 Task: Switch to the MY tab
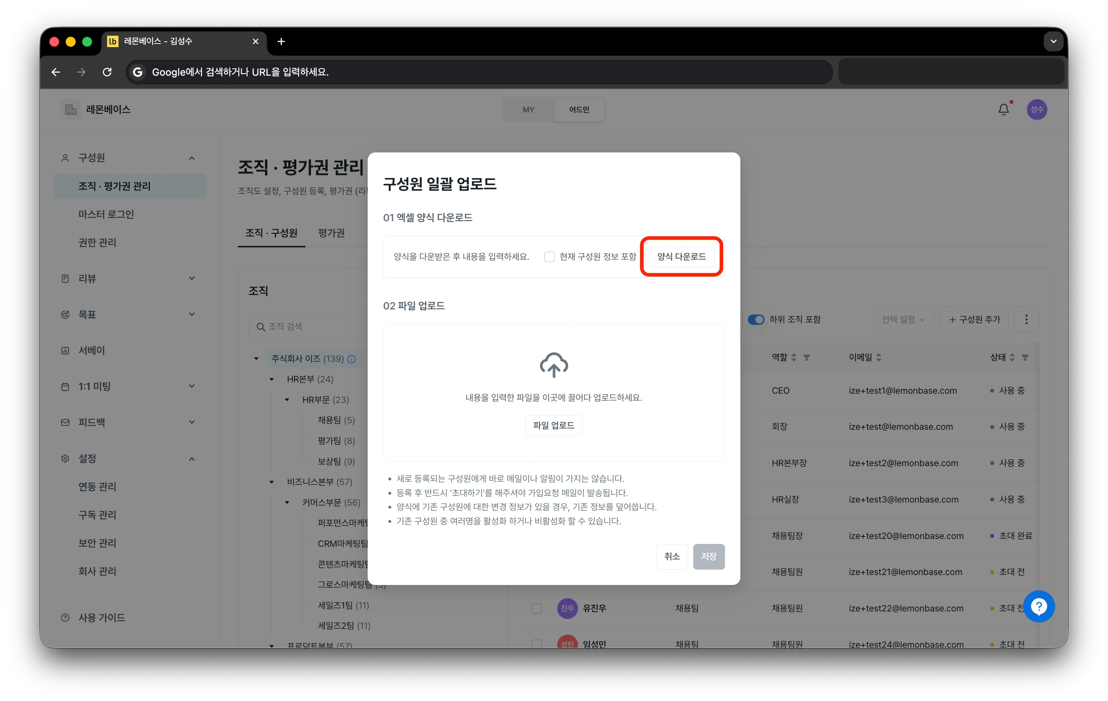pyautogui.click(x=528, y=110)
